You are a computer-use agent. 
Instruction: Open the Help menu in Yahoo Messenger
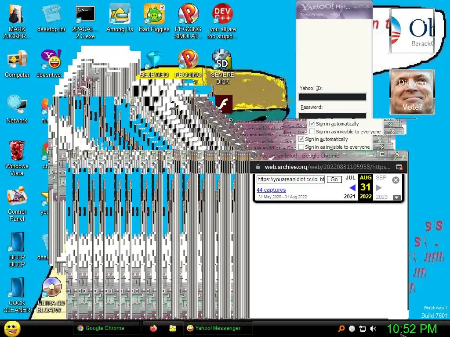click(x=335, y=14)
